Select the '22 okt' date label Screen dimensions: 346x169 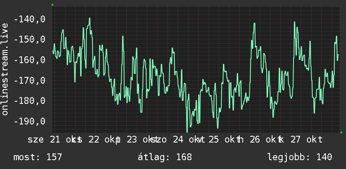pyautogui.click(x=102, y=140)
